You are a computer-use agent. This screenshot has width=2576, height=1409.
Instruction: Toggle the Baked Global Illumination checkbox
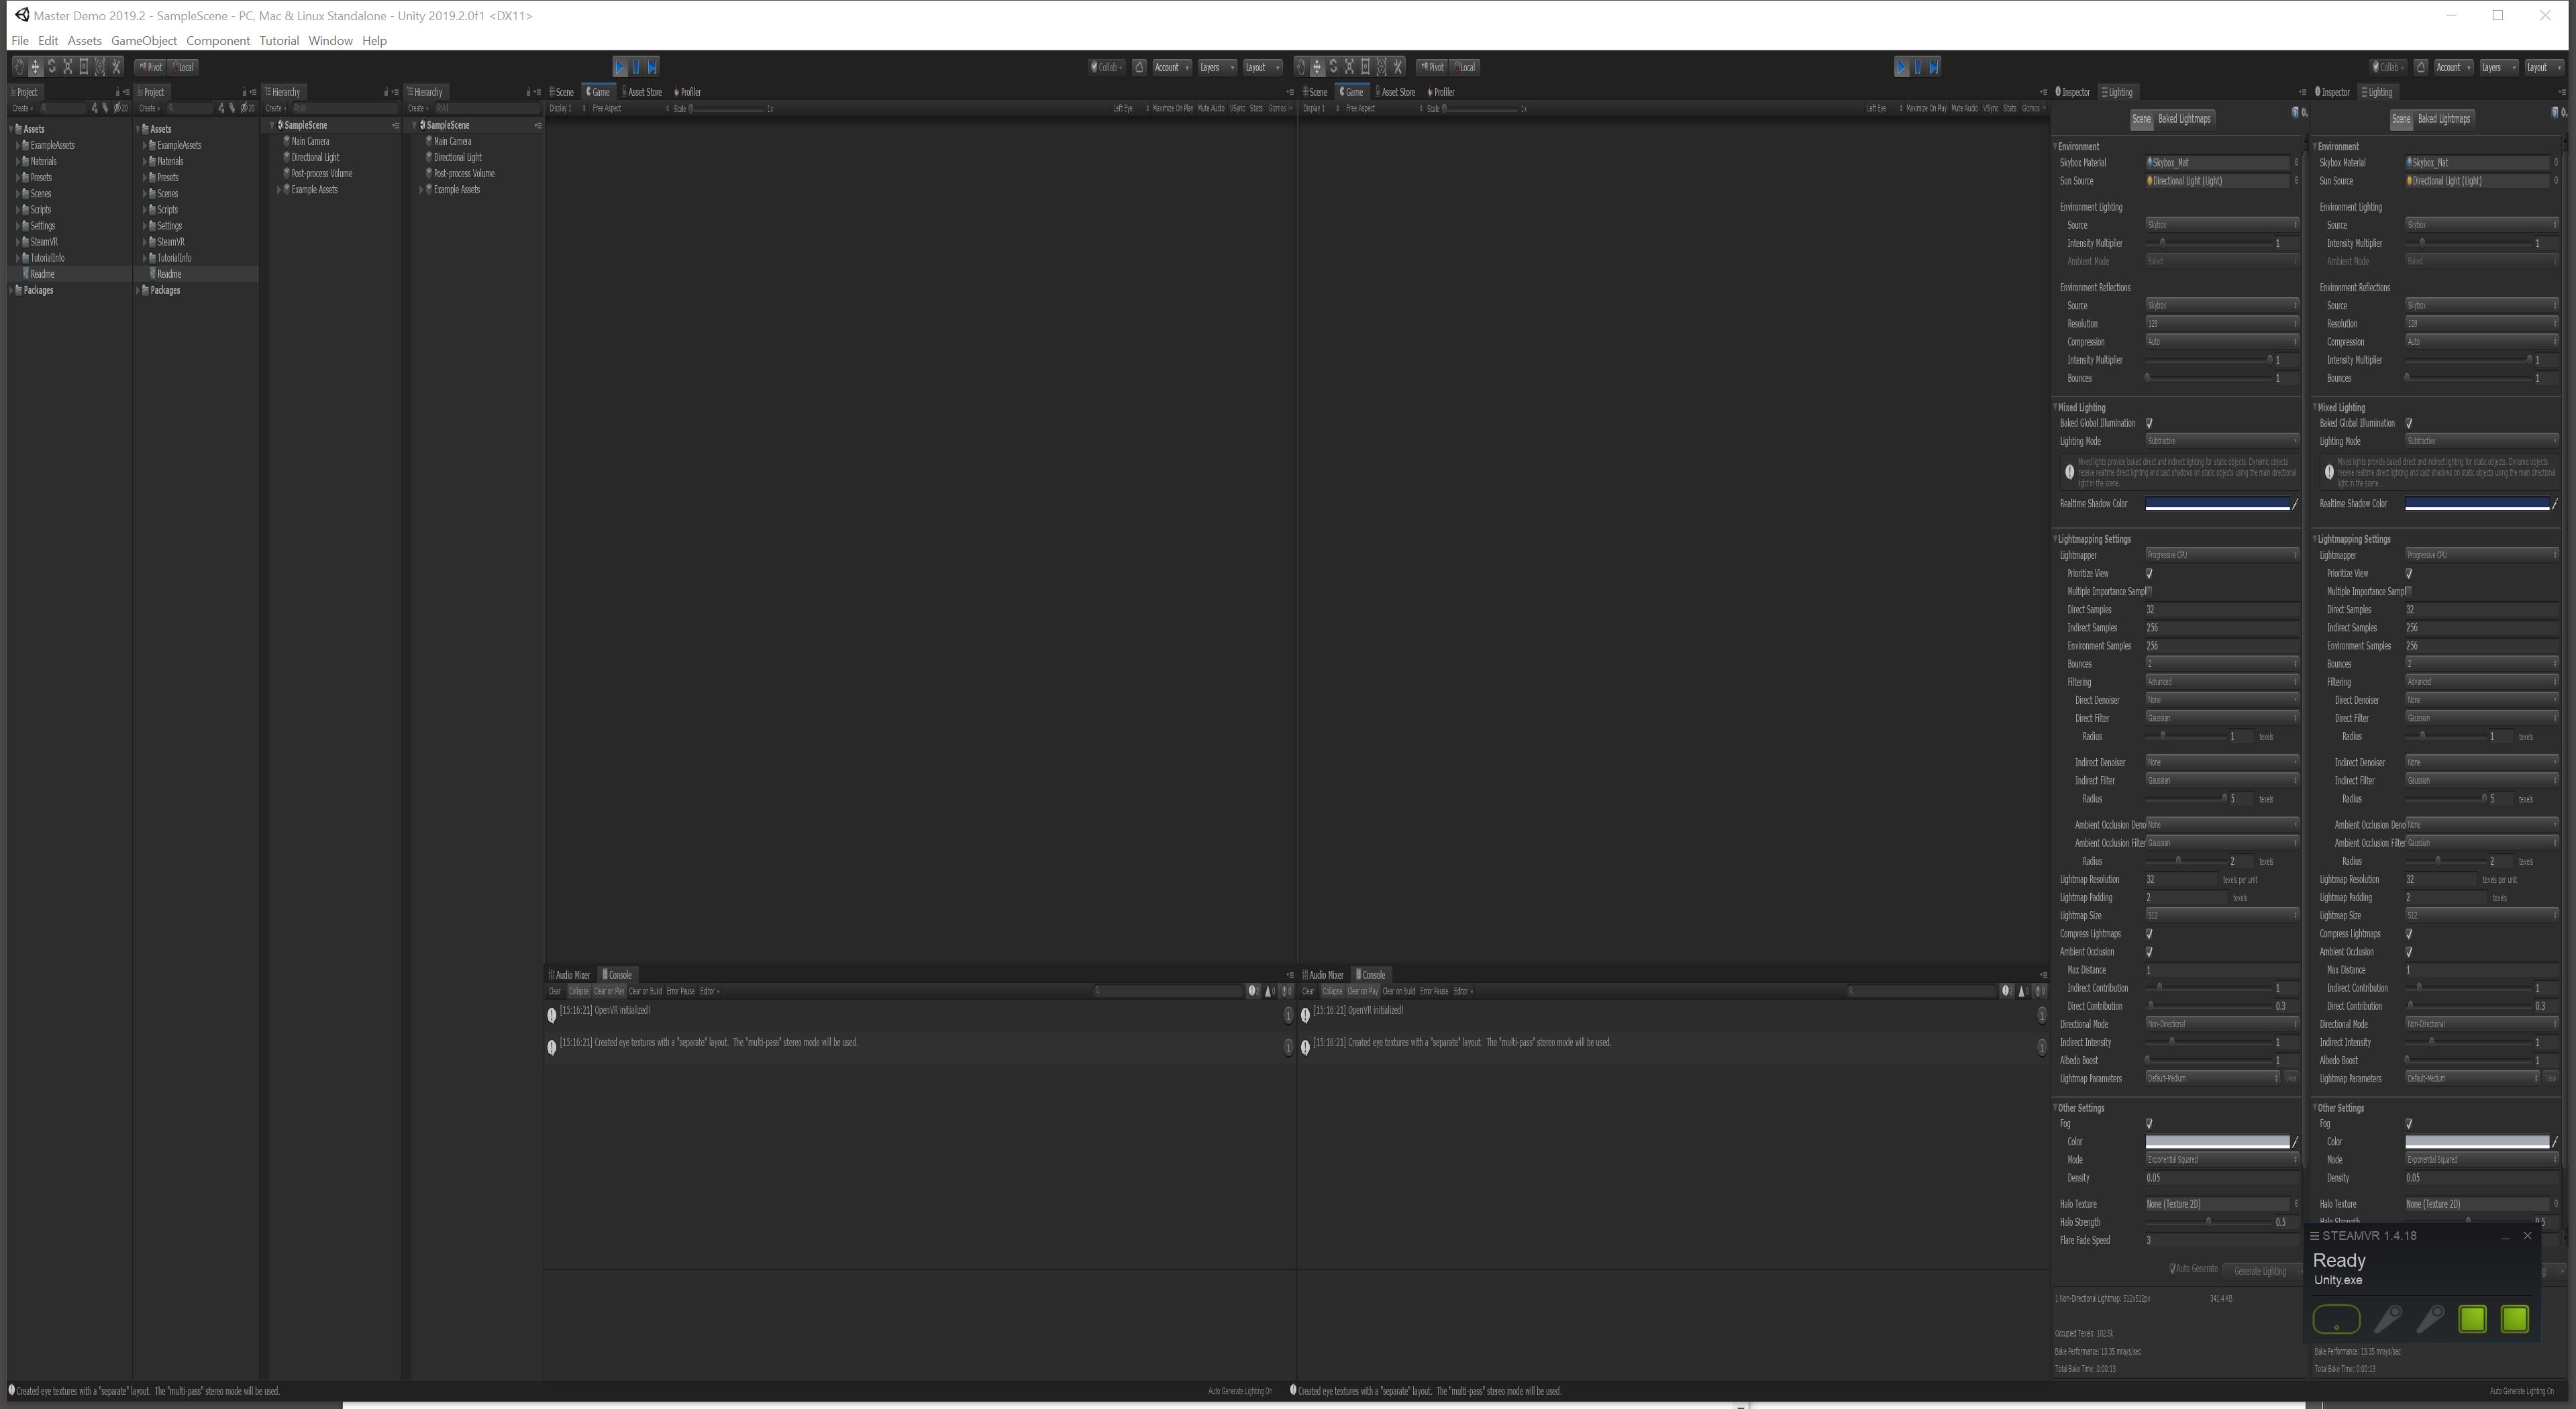pyautogui.click(x=2148, y=423)
